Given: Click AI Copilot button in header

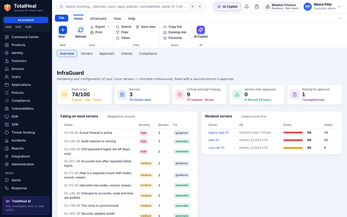Looking at the screenshot, I should 227,7.
